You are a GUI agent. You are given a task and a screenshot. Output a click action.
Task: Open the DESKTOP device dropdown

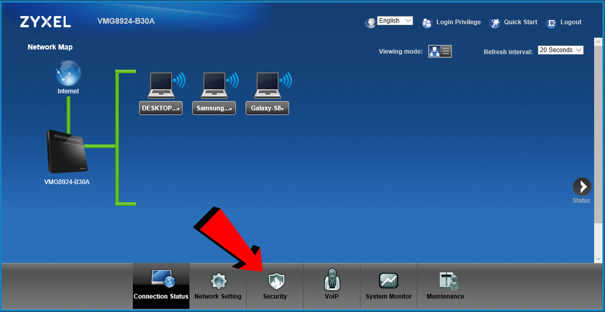[160, 108]
